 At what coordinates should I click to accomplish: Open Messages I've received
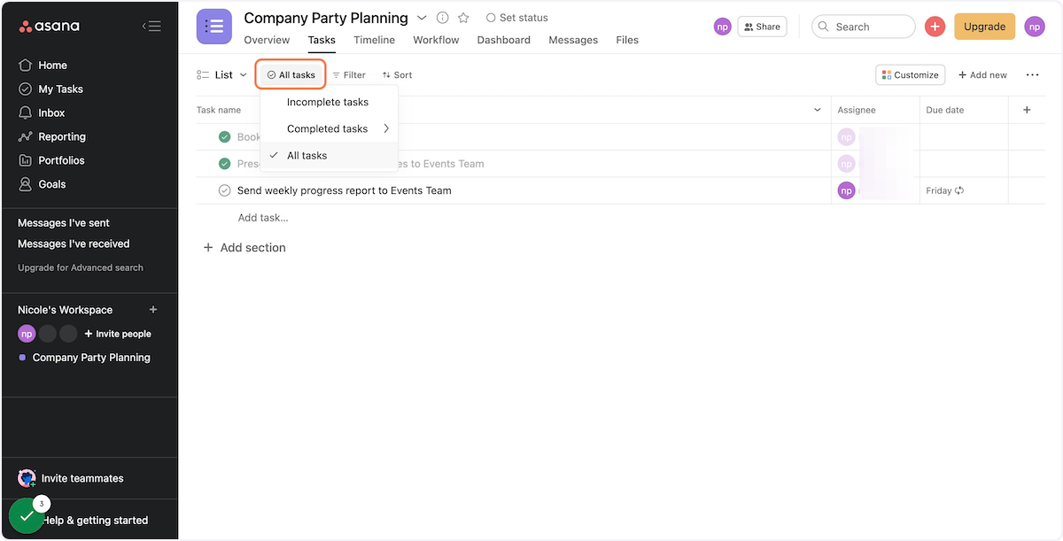point(74,243)
